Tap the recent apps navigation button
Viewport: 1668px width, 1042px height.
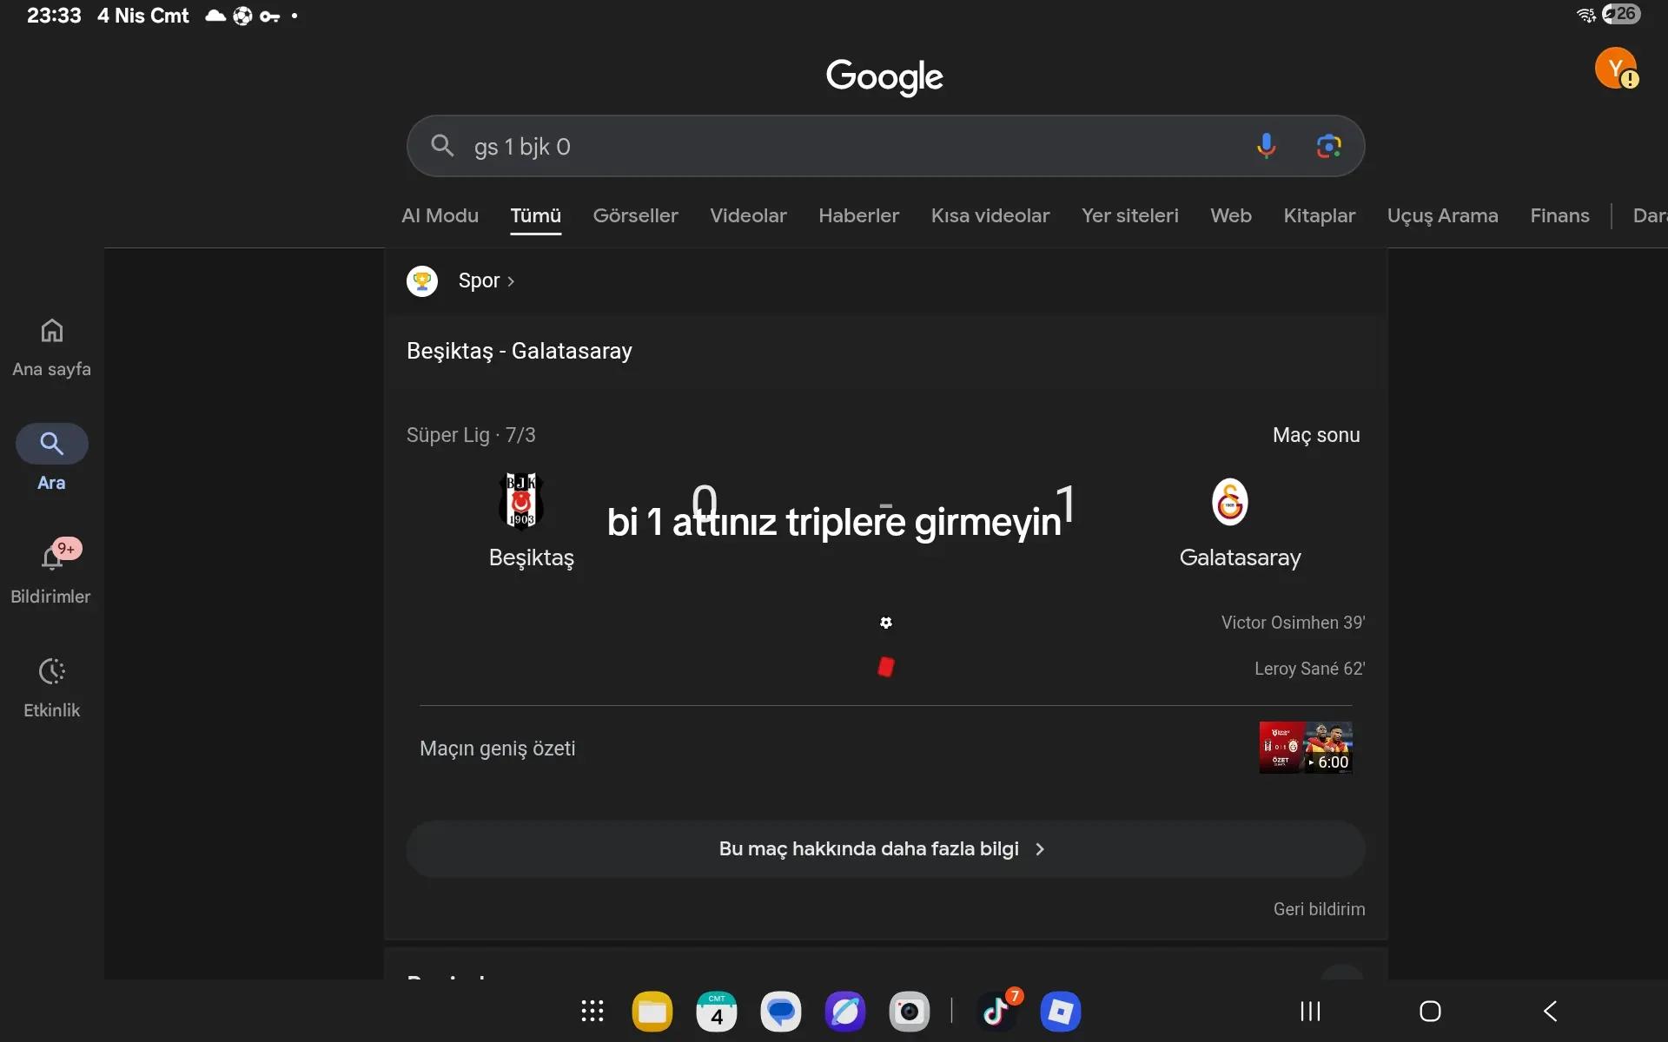pos(1310,1011)
